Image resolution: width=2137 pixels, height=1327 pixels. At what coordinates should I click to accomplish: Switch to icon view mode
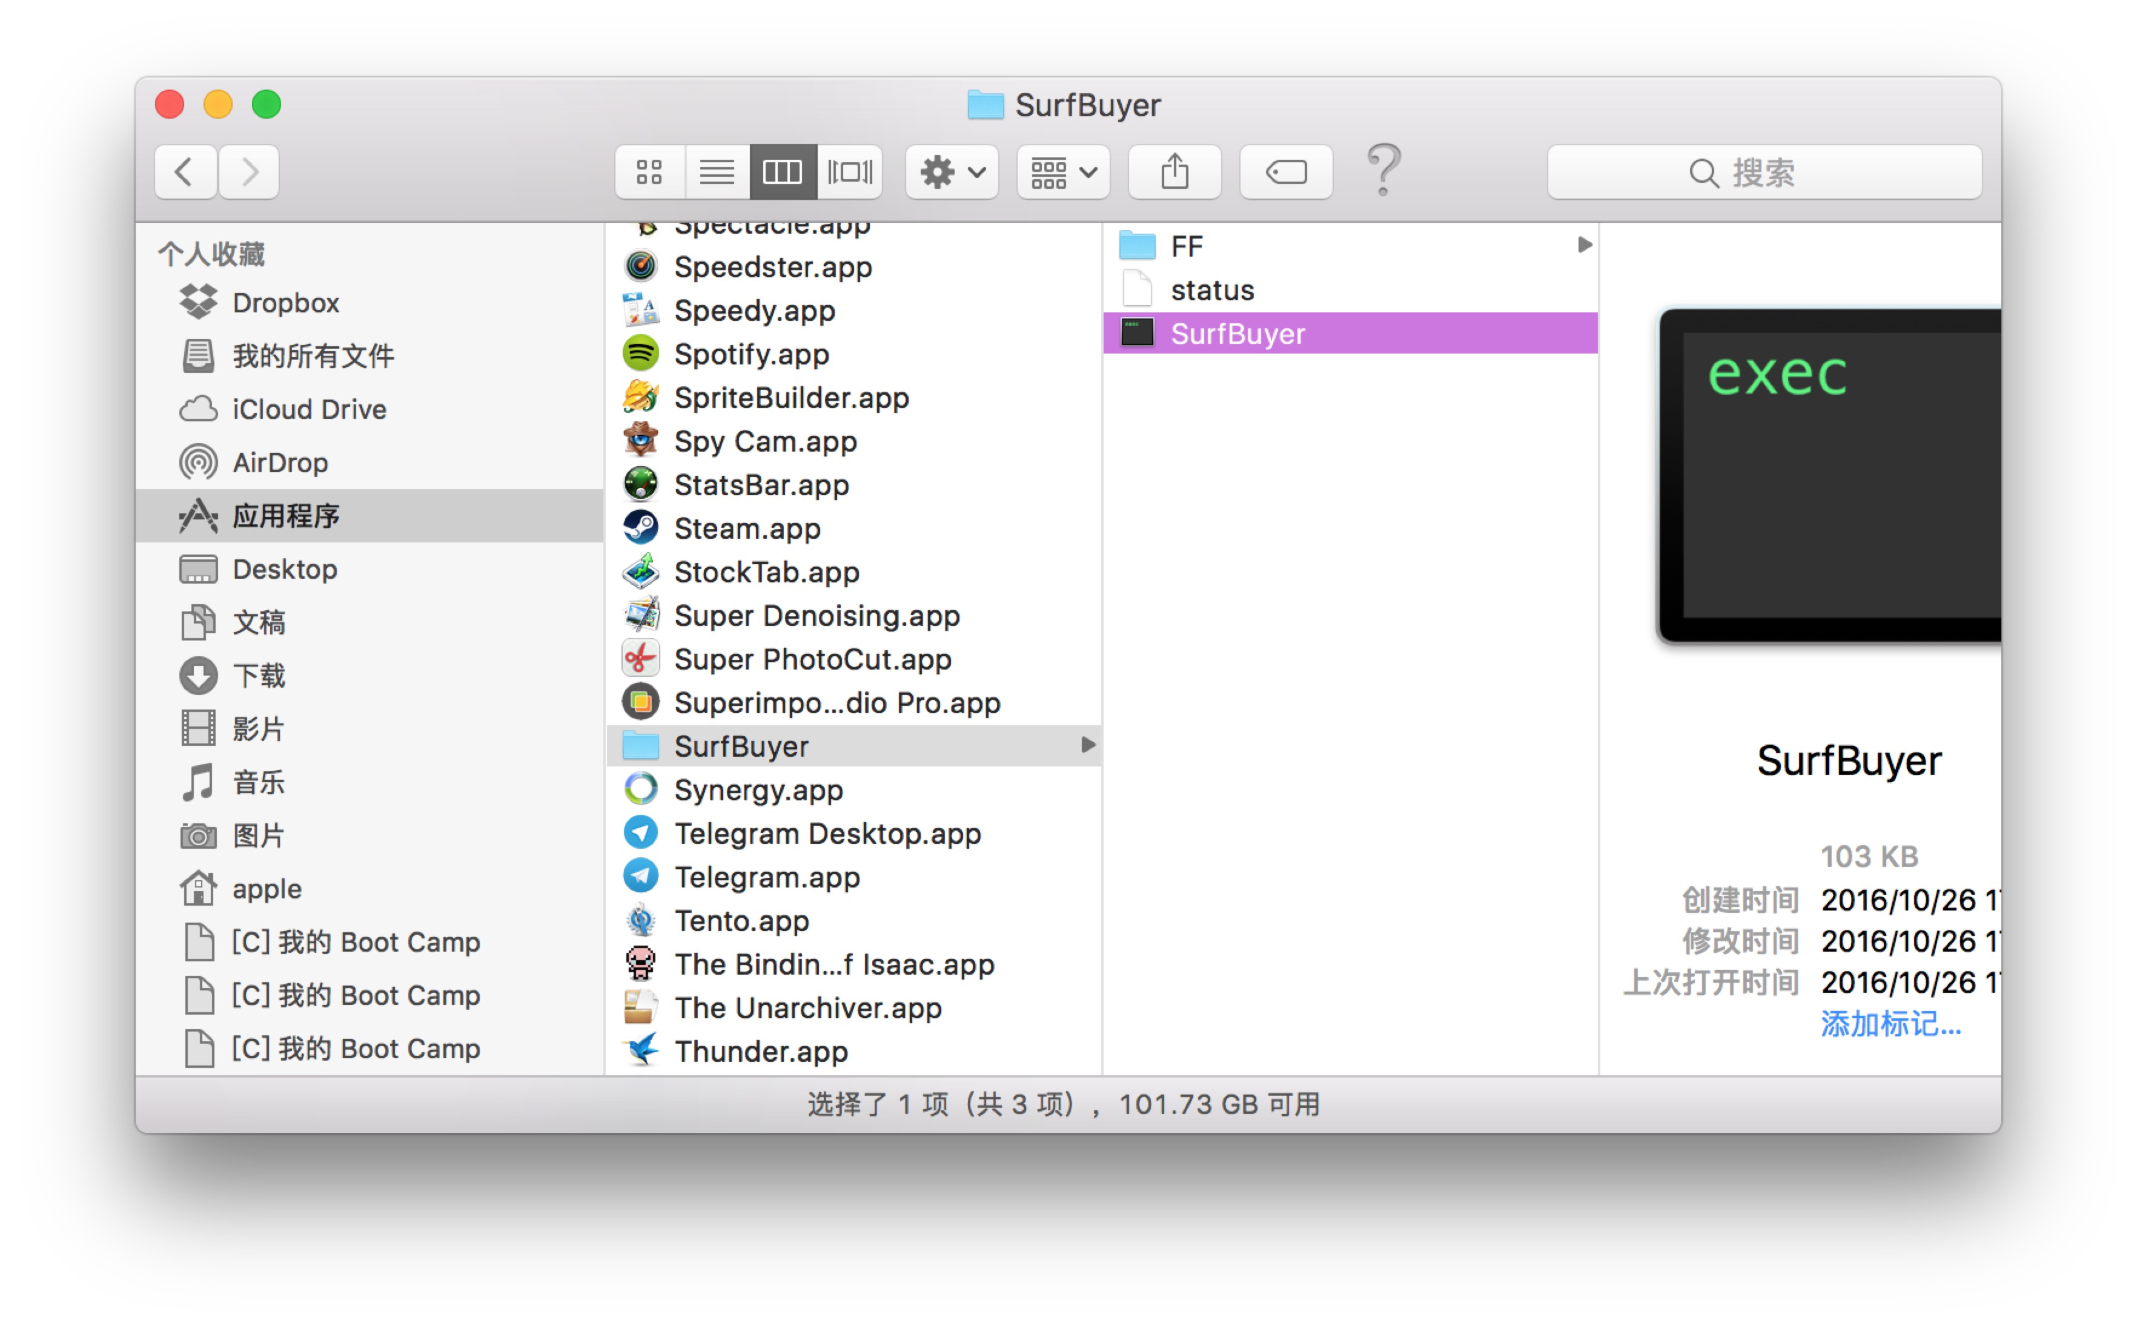click(649, 172)
